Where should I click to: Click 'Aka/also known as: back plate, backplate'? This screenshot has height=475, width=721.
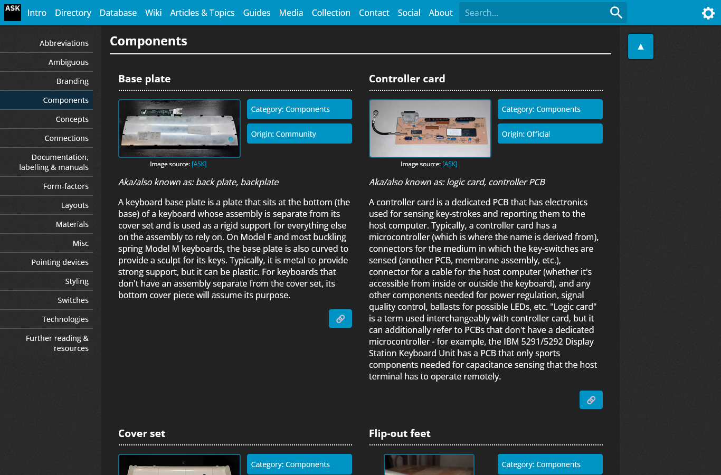coord(198,182)
